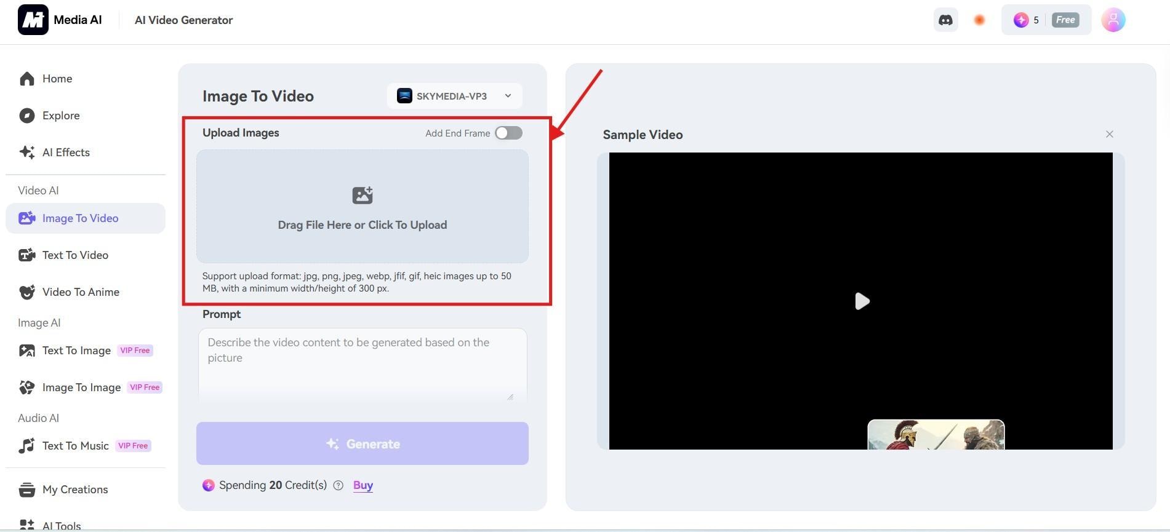Screen dimensions: 1170x532
Task: Click the Generate button
Action: 363,443
